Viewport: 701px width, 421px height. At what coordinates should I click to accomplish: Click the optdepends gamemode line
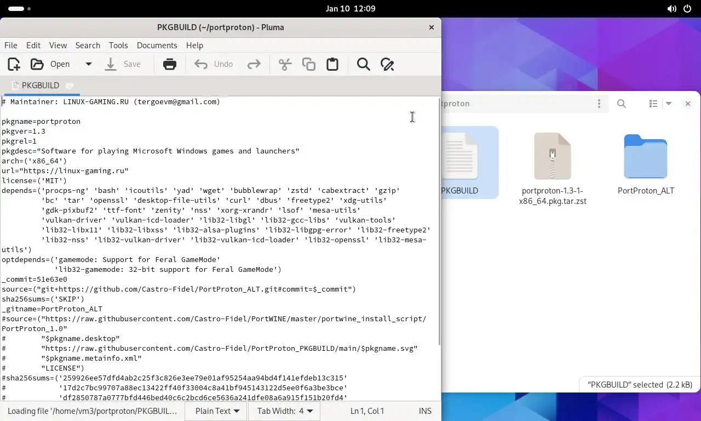tap(111, 259)
